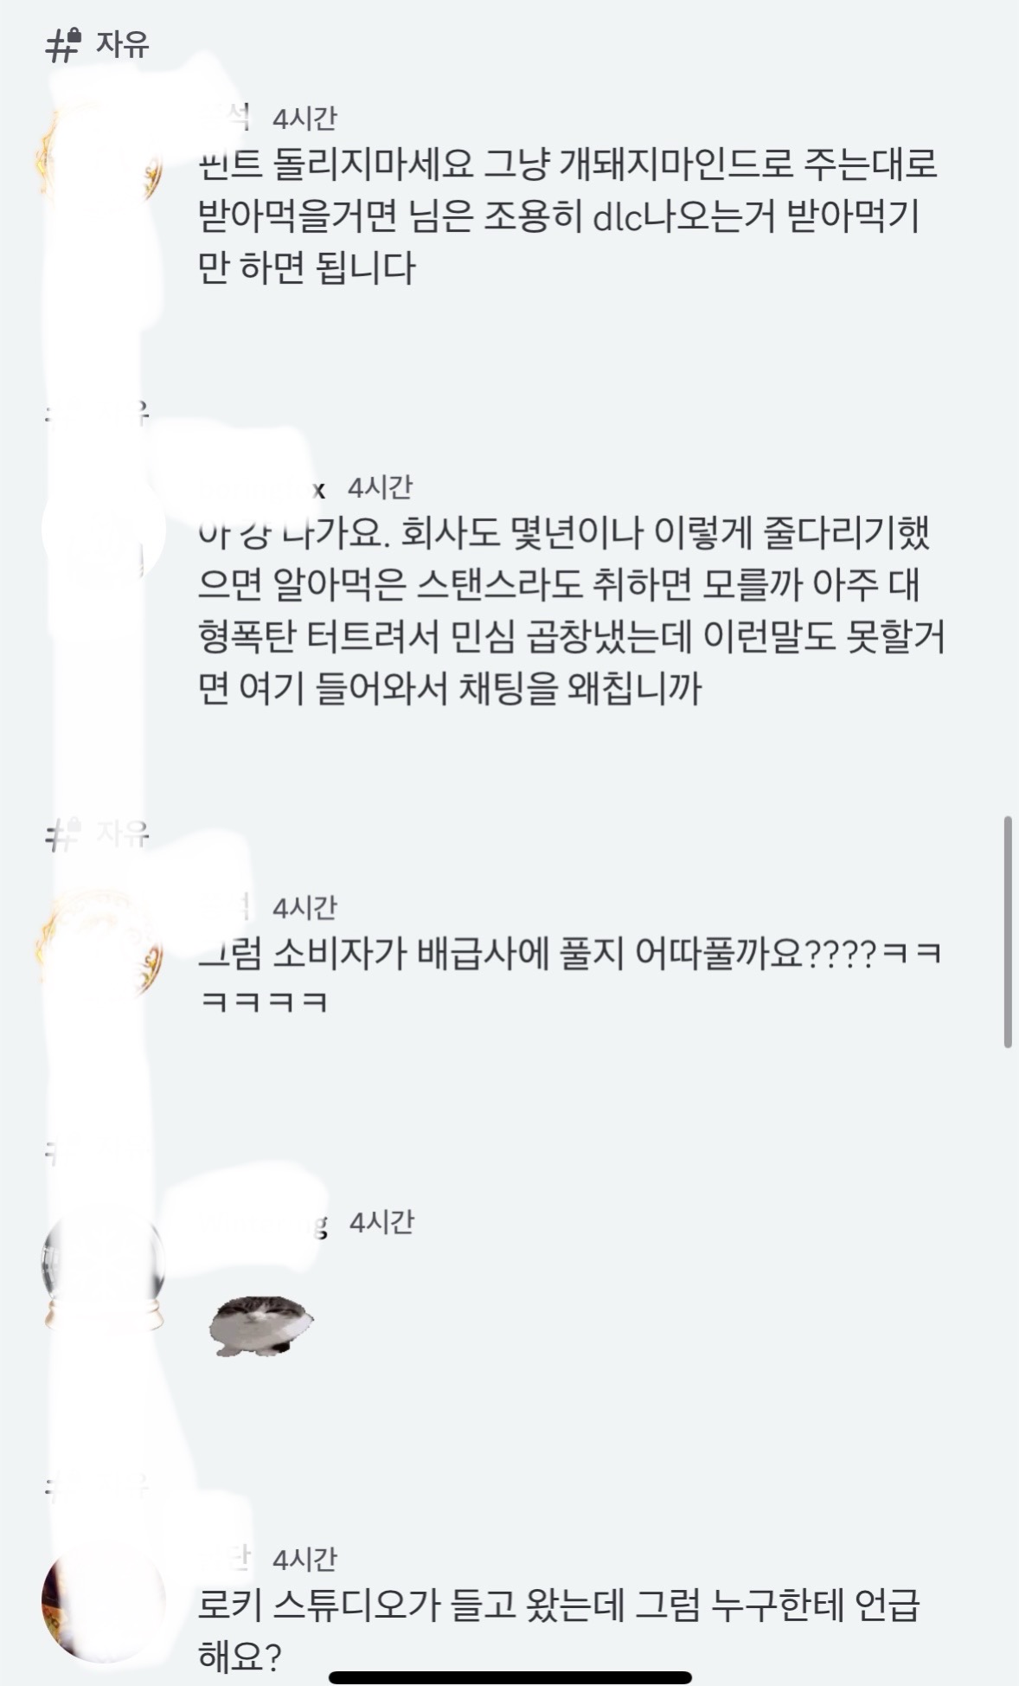Tap the 4시간 timestamp above the 개돼지마인드 message

coord(304,119)
